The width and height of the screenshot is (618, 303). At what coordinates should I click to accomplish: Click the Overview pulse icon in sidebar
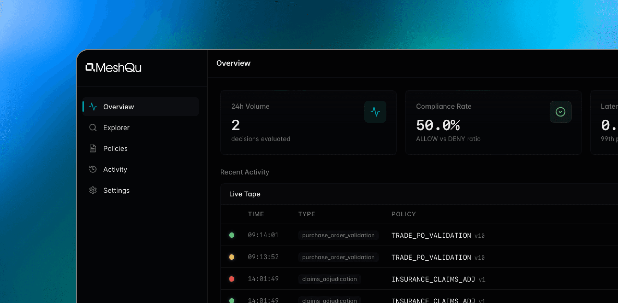pos(93,107)
